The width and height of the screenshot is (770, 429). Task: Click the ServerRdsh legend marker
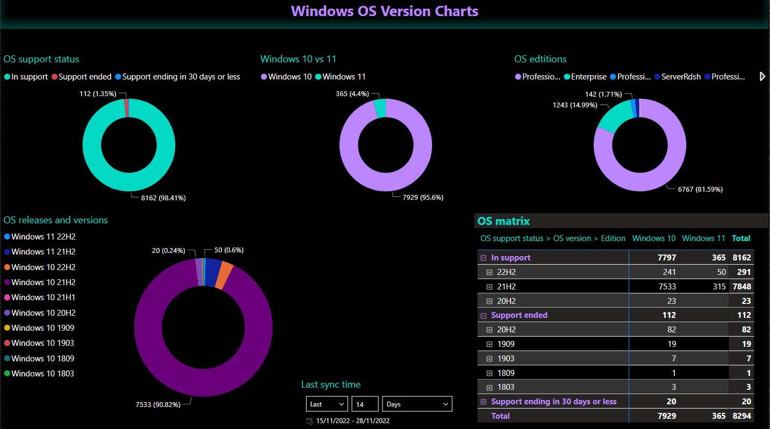click(x=657, y=77)
